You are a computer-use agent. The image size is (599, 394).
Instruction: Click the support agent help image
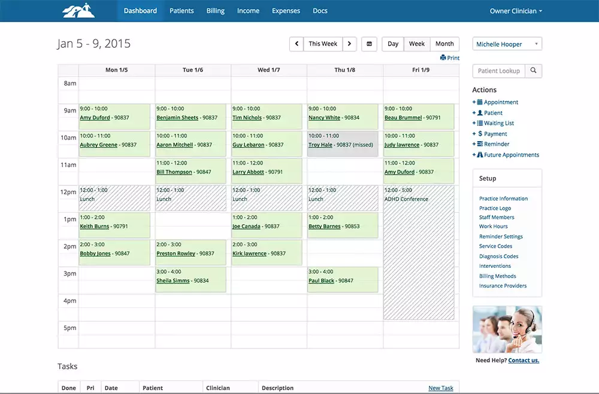(507, 329)
